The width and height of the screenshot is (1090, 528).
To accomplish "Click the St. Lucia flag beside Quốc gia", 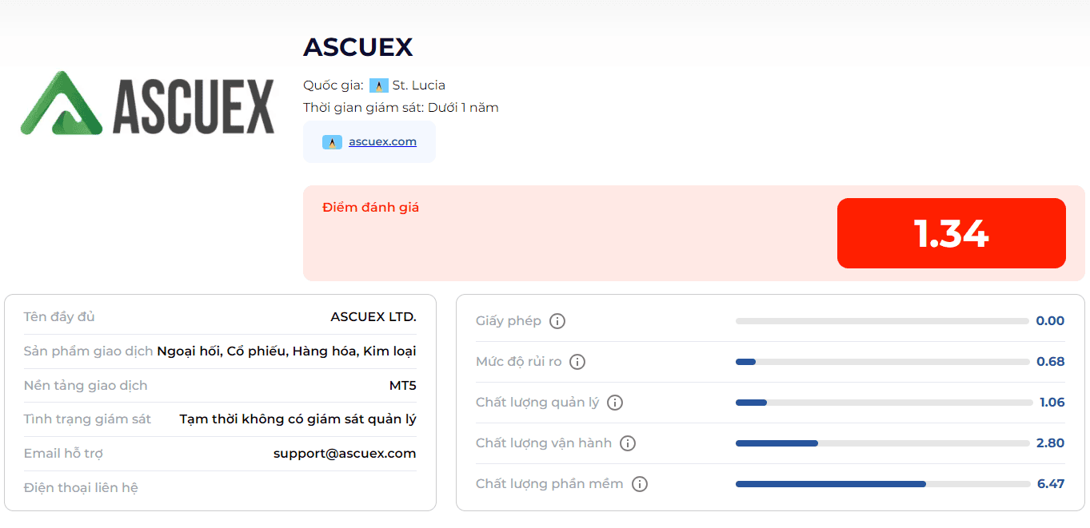I will (x=379, y=85).
